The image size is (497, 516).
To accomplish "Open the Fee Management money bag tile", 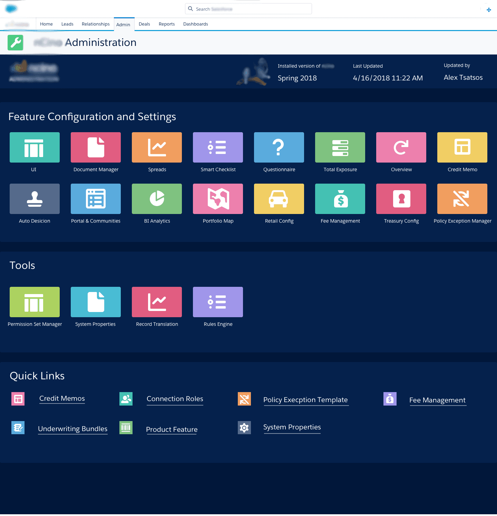I will pos(340,199).
